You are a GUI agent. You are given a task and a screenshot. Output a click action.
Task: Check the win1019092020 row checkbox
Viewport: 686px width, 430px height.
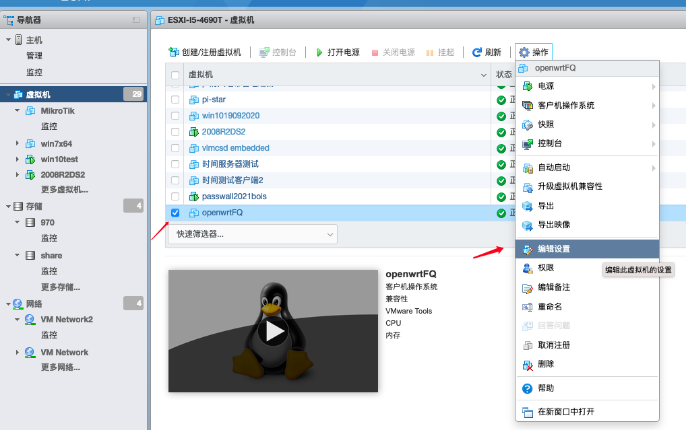coord(175,116)
